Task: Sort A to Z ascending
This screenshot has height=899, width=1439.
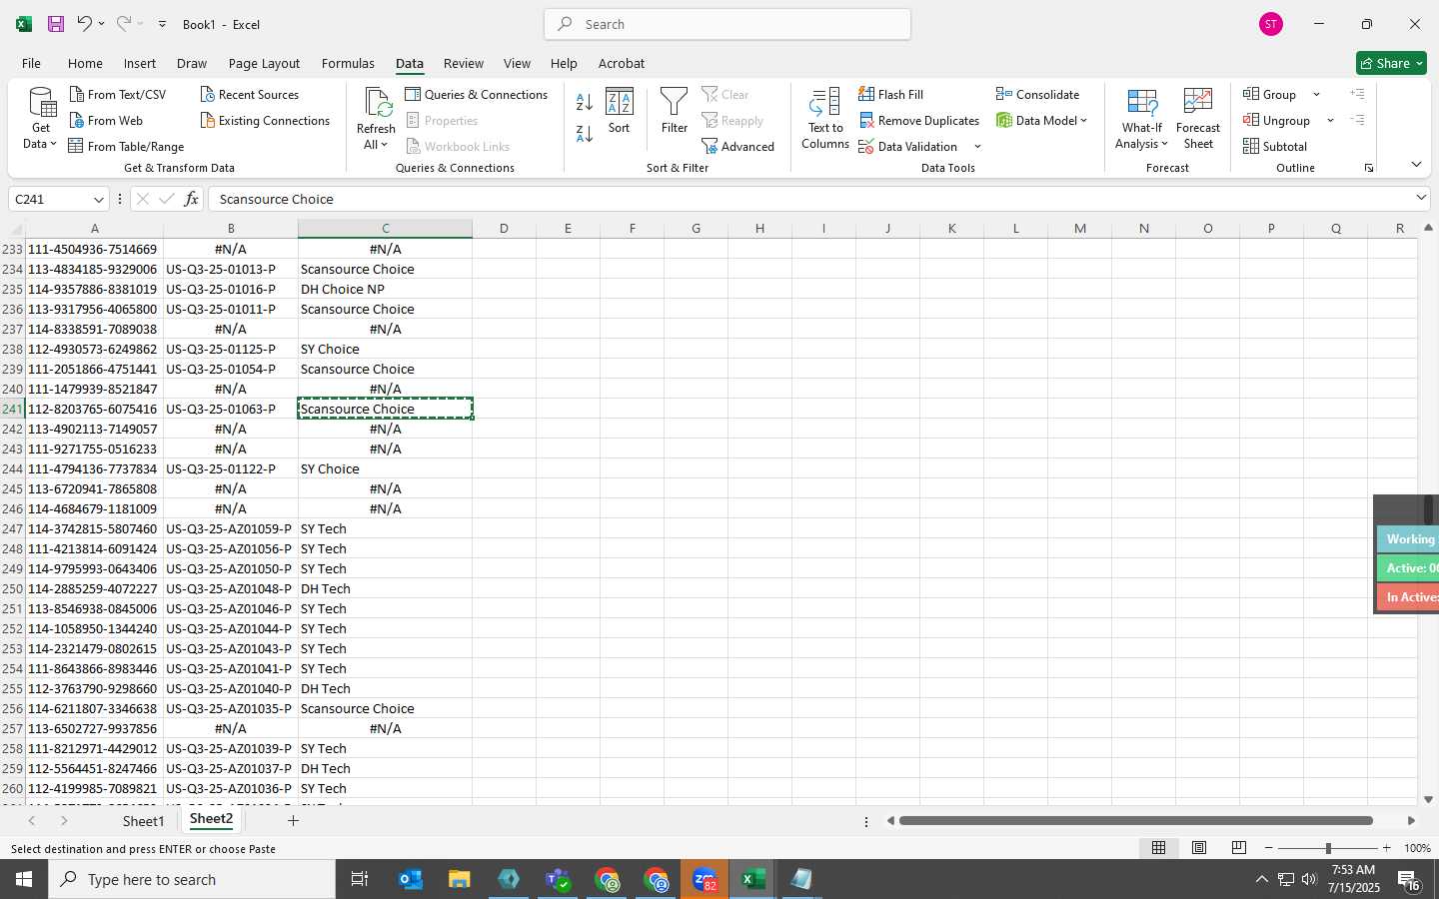Action: [586, 102]
